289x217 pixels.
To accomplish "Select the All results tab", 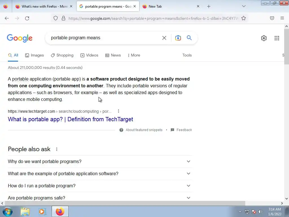I will click(x=13, y=55).
